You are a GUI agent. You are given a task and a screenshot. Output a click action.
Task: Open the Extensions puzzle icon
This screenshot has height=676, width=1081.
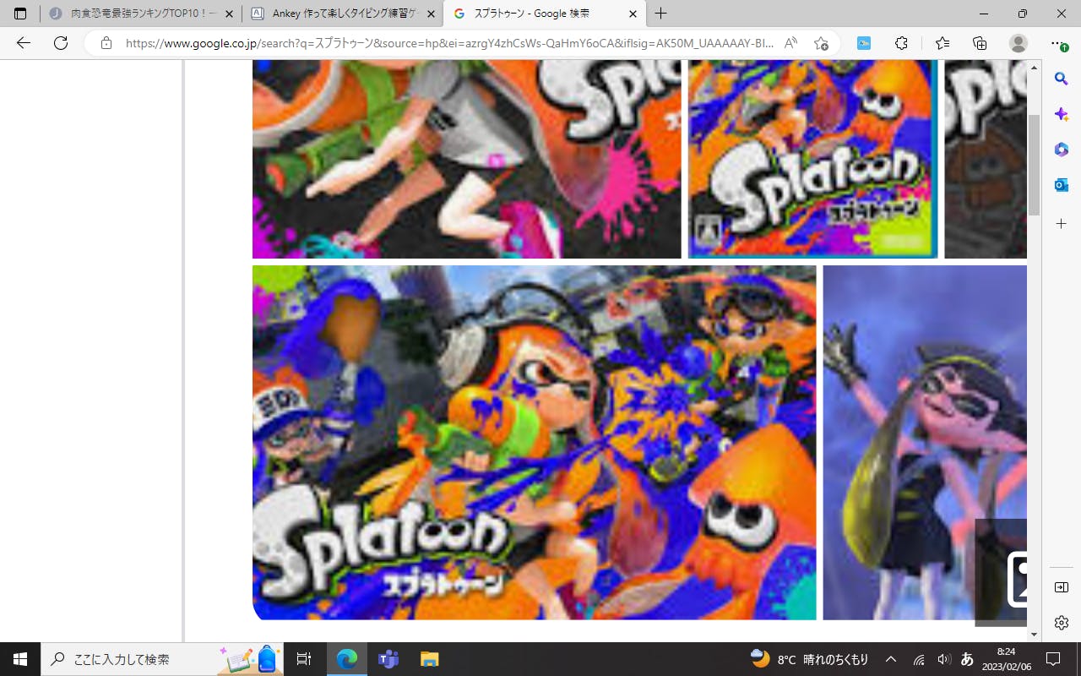pyautogui.click(x=901, y=43)
